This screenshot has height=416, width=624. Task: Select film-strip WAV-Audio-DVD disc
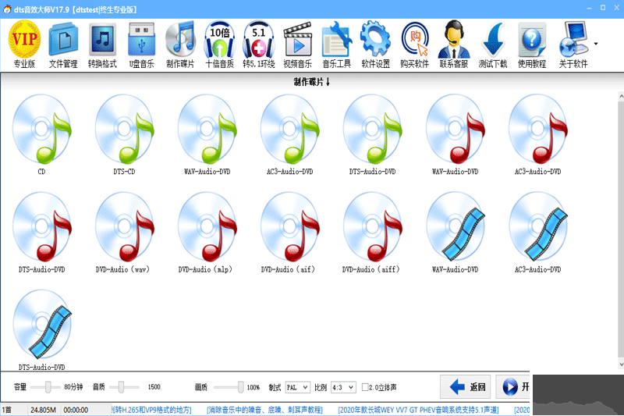(x=456, y=233)
